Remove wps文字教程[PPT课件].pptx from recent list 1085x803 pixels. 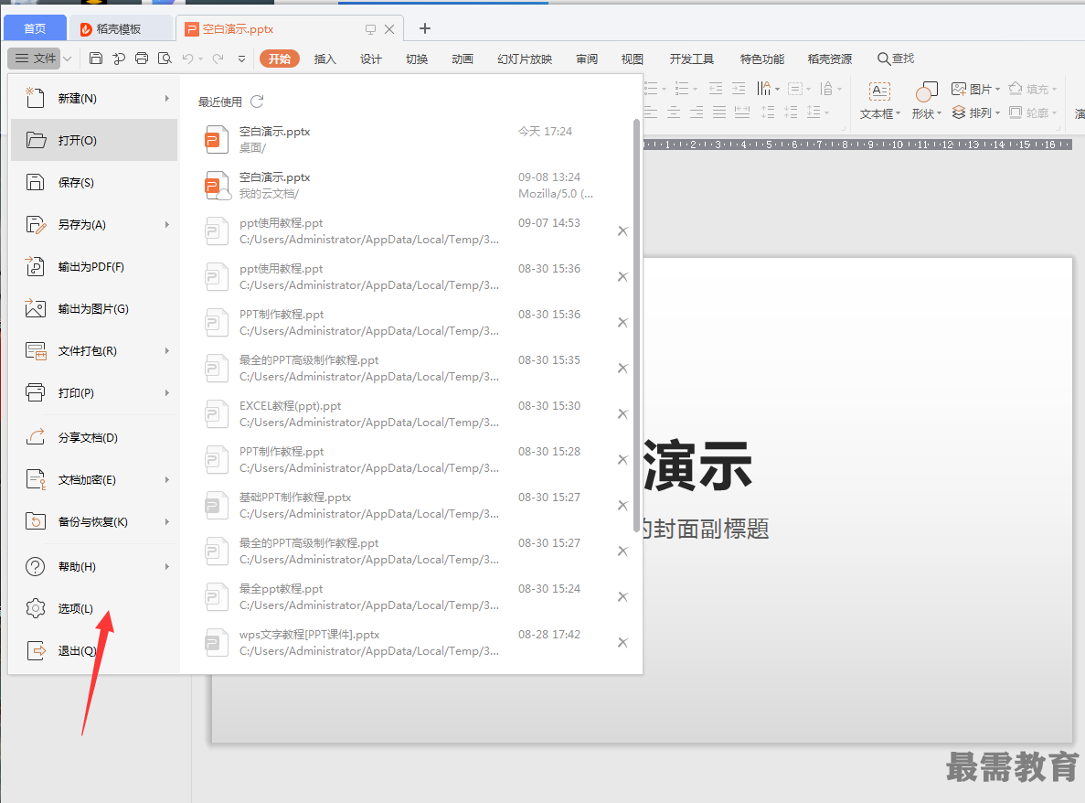[622, 642]
